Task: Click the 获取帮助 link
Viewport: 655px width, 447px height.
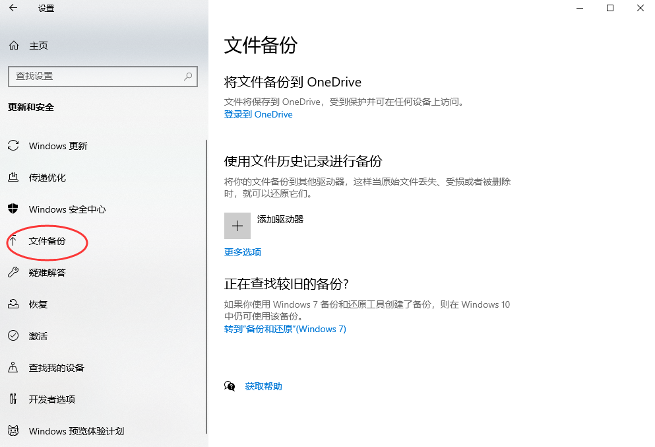Action: pyautogui.click(x=263, y=386)
